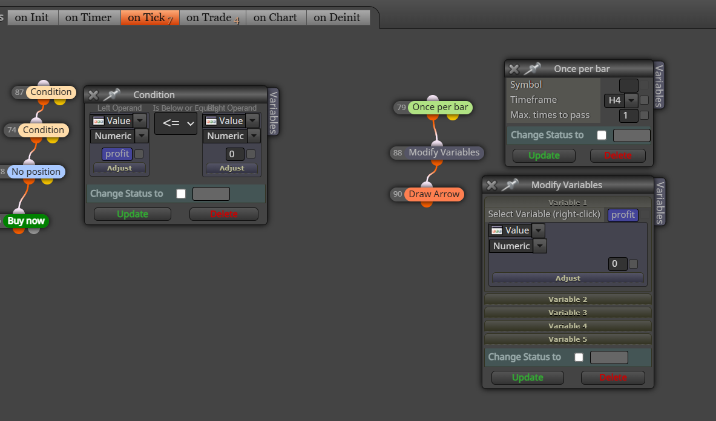
Task: Select the Modify Variables block 88
Action: click(x=444, y=152)
